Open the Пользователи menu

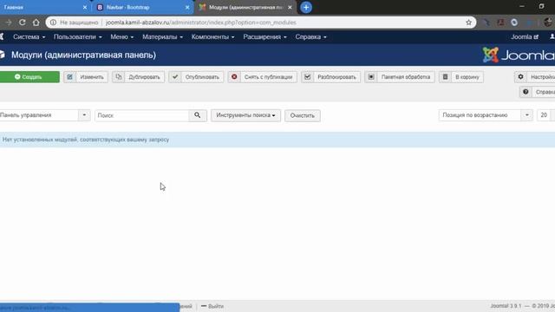tap(77, 36)
